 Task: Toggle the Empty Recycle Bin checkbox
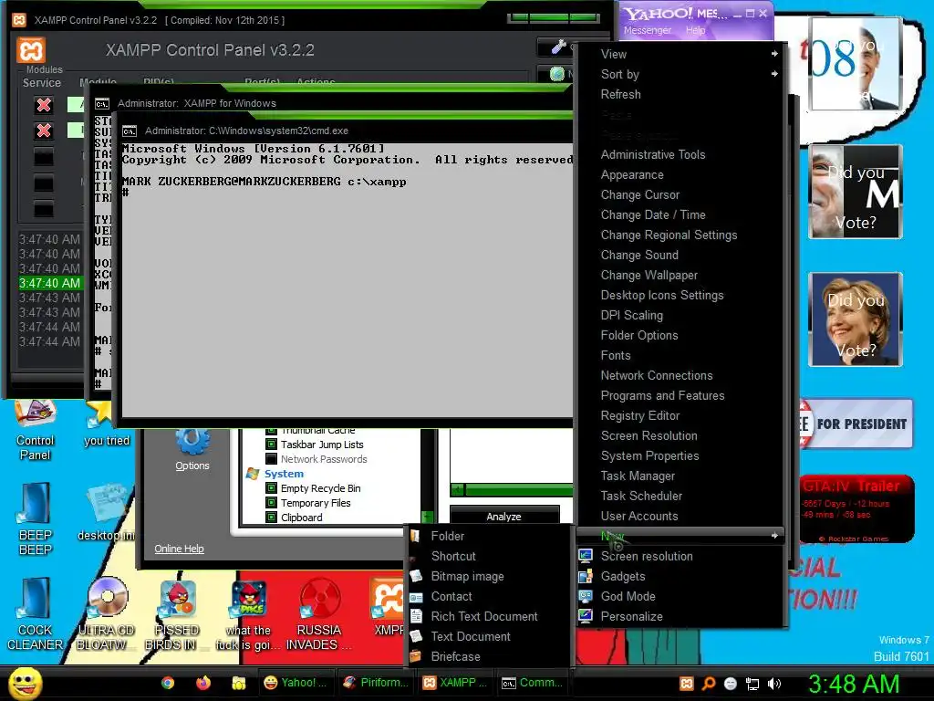pyautogui.click(x=271, y=488)
